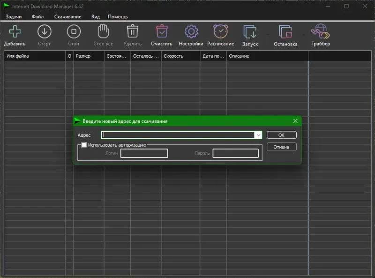Click the Размер column header
The image size is (375, 278).
89,56
